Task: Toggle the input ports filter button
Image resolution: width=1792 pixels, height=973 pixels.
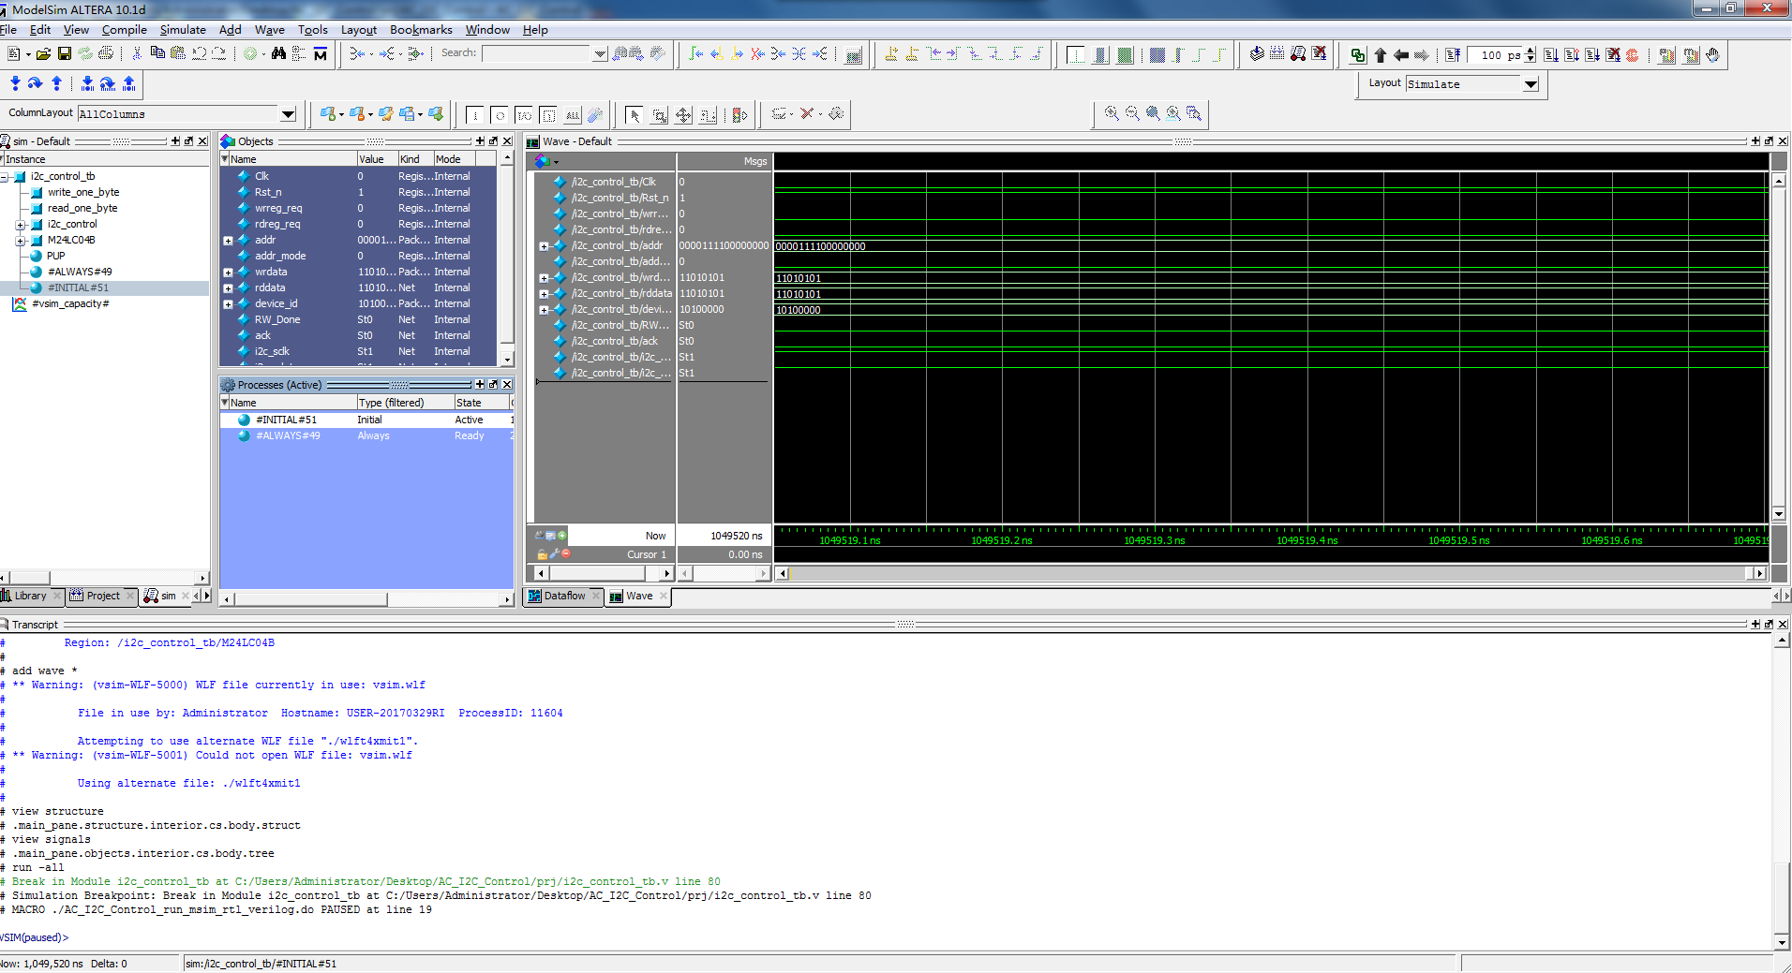Action: click(x=475, y=115)
